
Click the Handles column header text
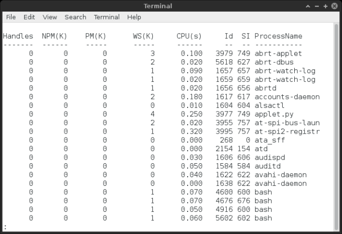(18, 36)
